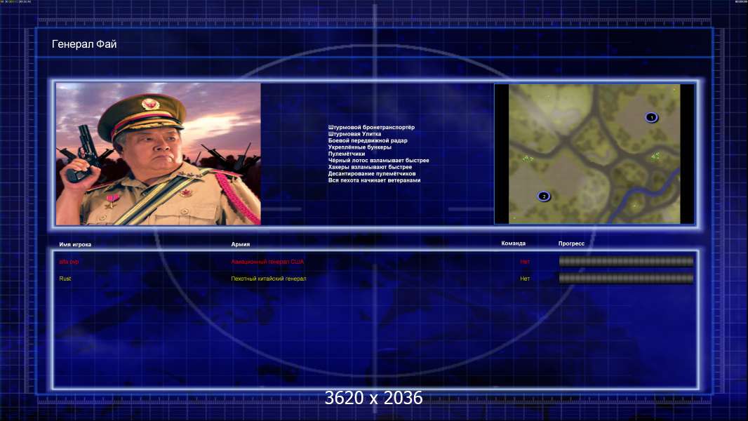The image size is (748, 421).
Task: Click start position marker 2 on the map
Action: tap(544, 196)
